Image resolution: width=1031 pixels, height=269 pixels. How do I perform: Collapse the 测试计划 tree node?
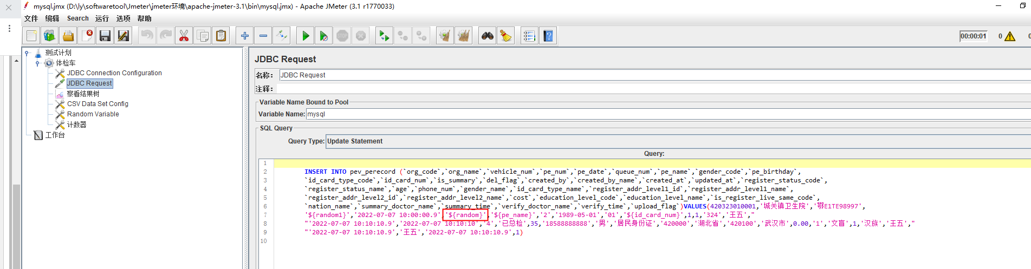[27, 53]
